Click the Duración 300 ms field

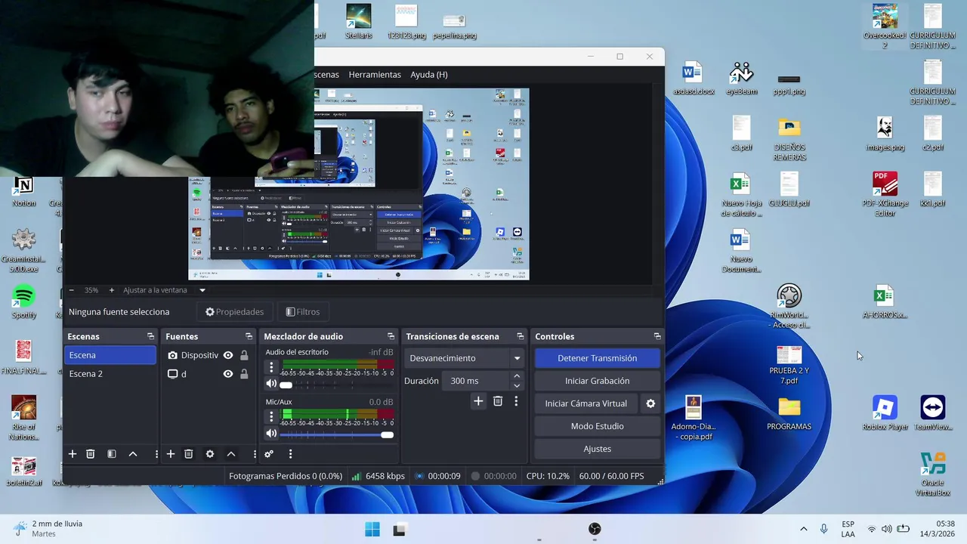[x=477, y=381]
